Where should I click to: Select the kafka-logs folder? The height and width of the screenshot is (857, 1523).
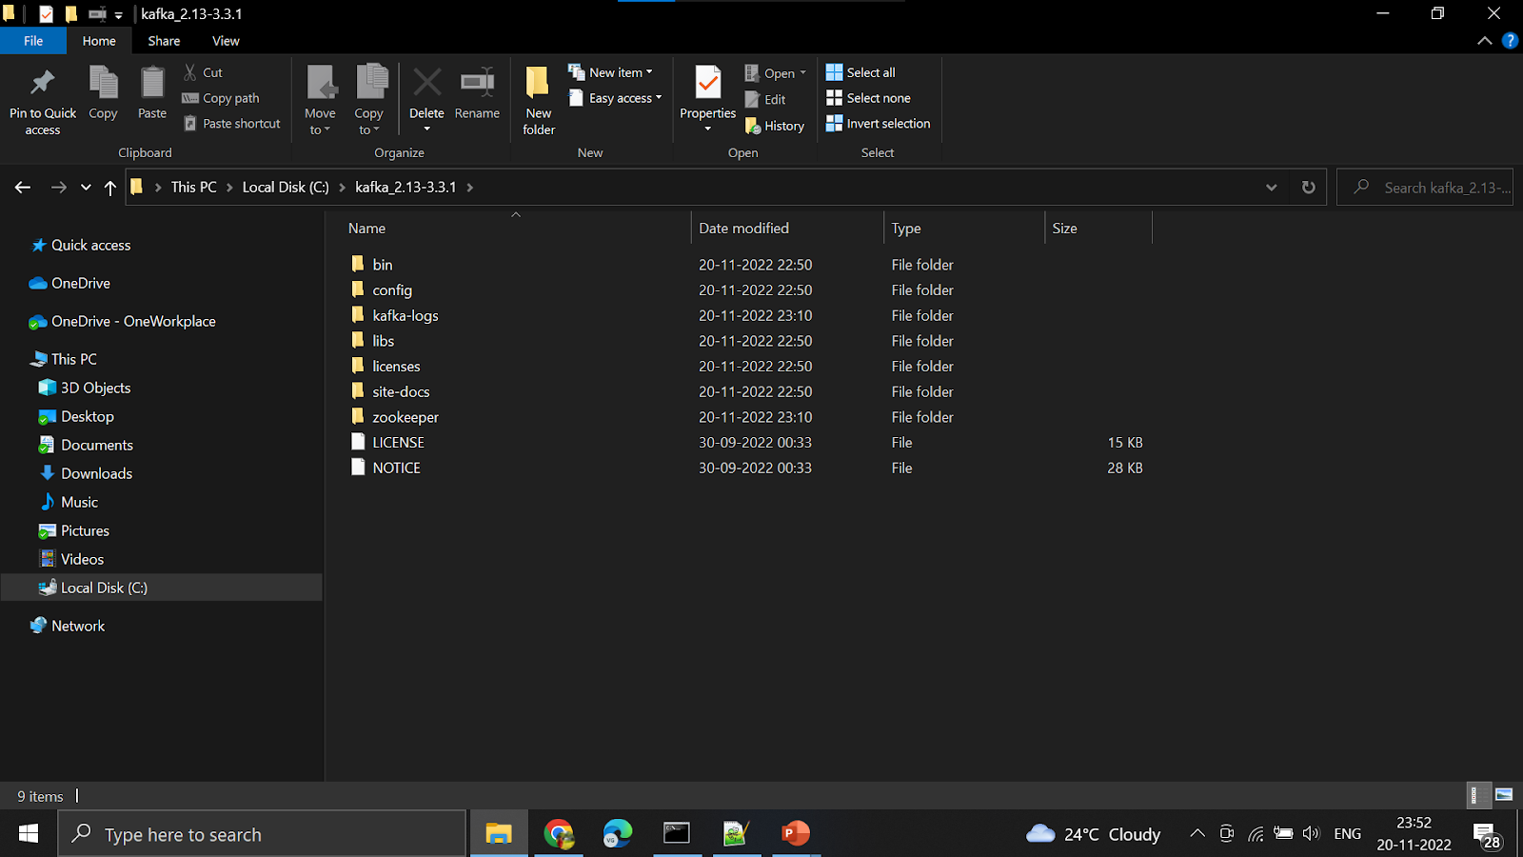pos(405,316)
